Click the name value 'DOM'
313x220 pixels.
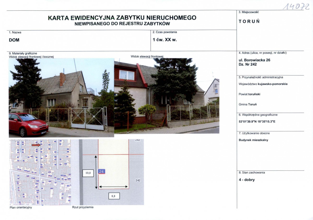[14, 40]
